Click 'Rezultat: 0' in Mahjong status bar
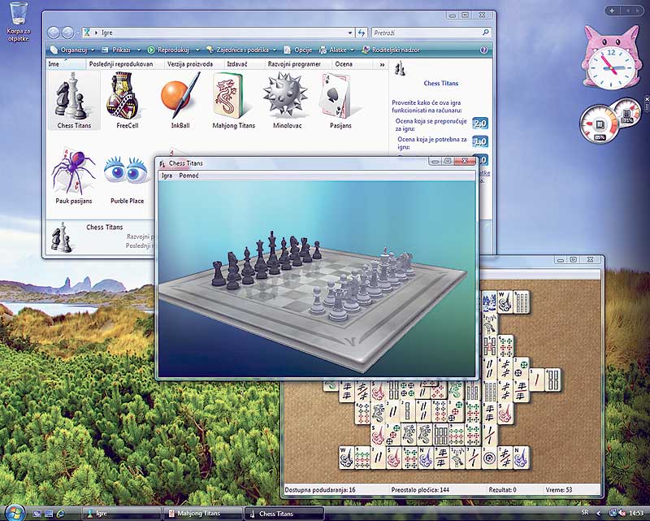The width and height of the screenshot is (650, 521). coord(502,490)
